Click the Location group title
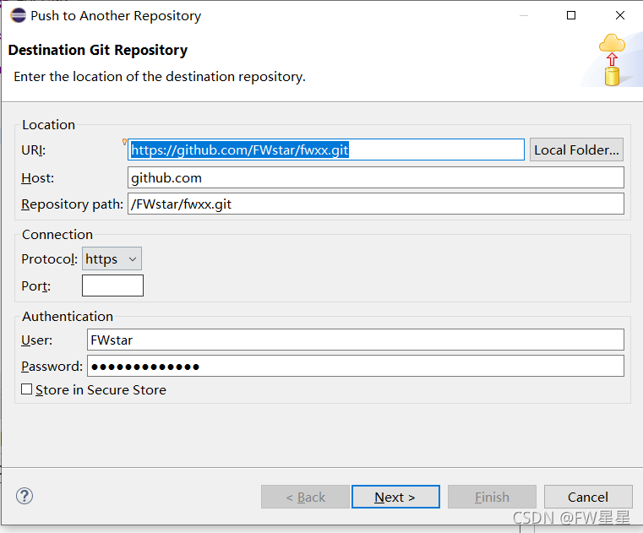Image resolution: width=643 pixels, height=533 pixels. coord(48,125)
